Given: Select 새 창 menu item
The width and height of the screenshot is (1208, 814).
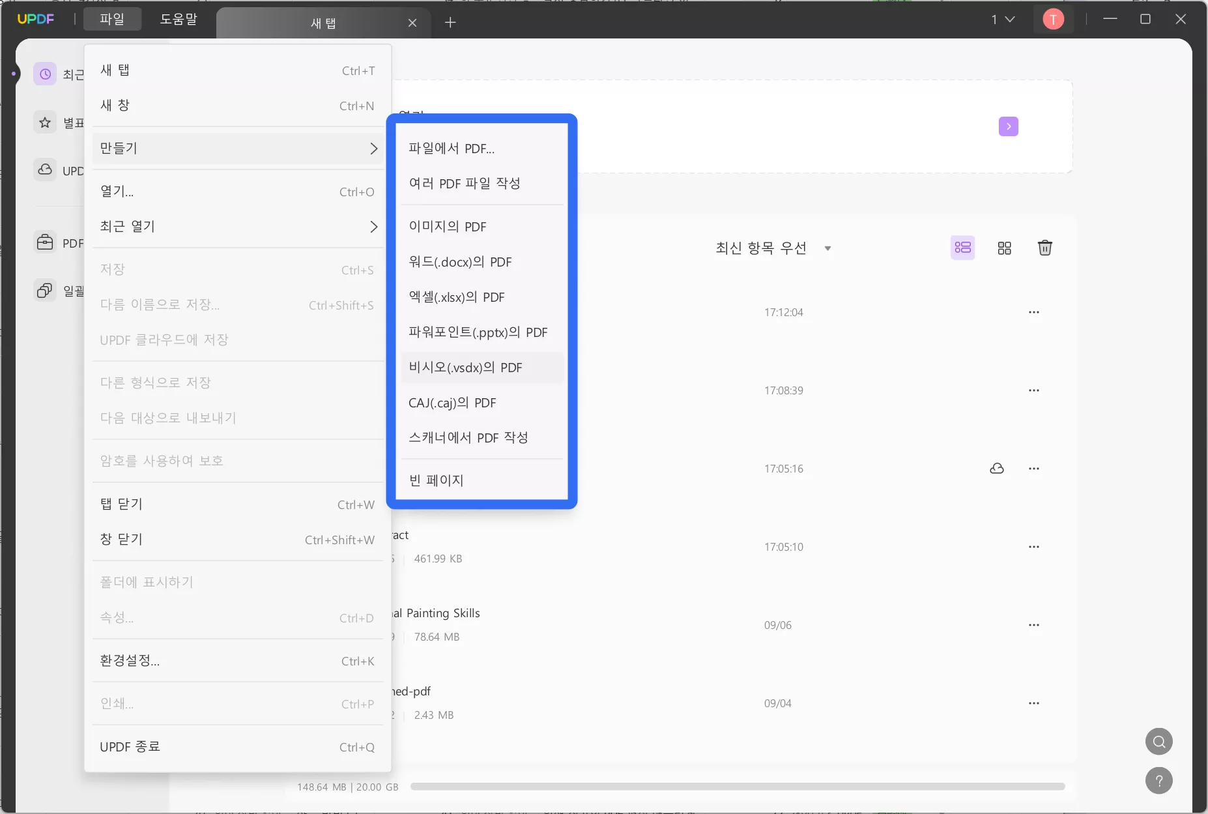Looking at the screenshot, I should 238,106.
